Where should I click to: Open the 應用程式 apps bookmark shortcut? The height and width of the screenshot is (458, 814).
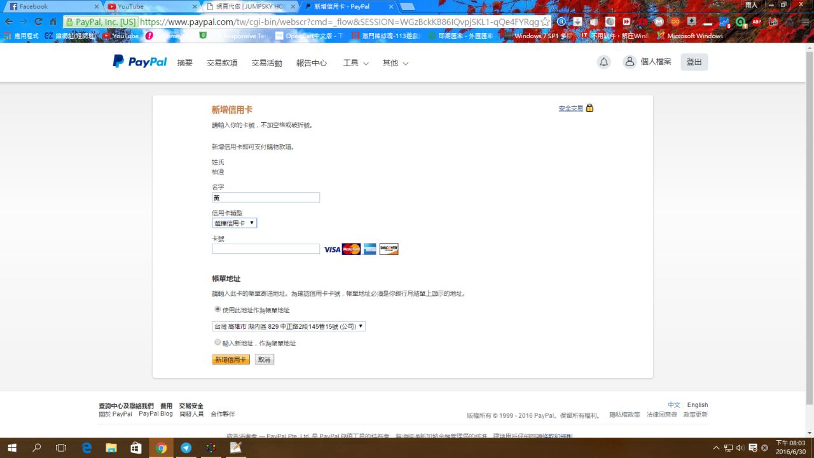point(22,36)
